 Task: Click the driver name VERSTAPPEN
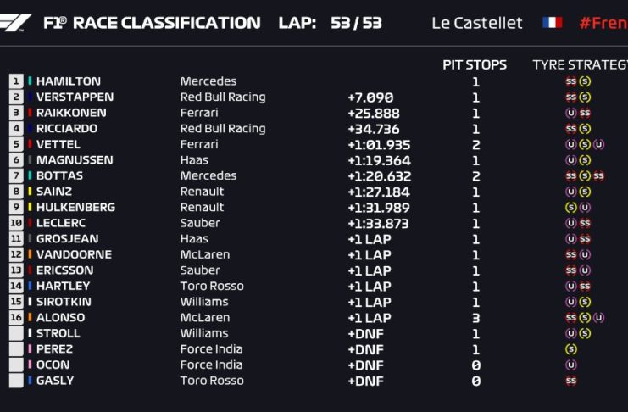75,97
